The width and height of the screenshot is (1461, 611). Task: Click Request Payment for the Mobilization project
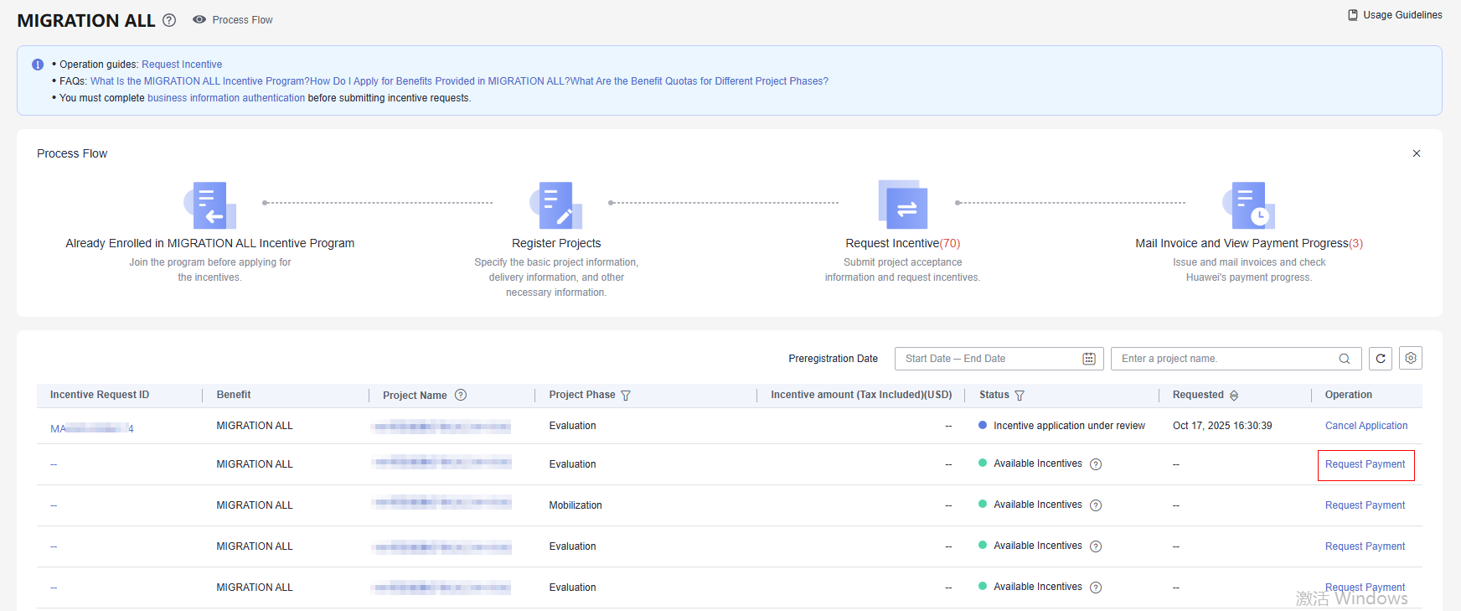1365,505
